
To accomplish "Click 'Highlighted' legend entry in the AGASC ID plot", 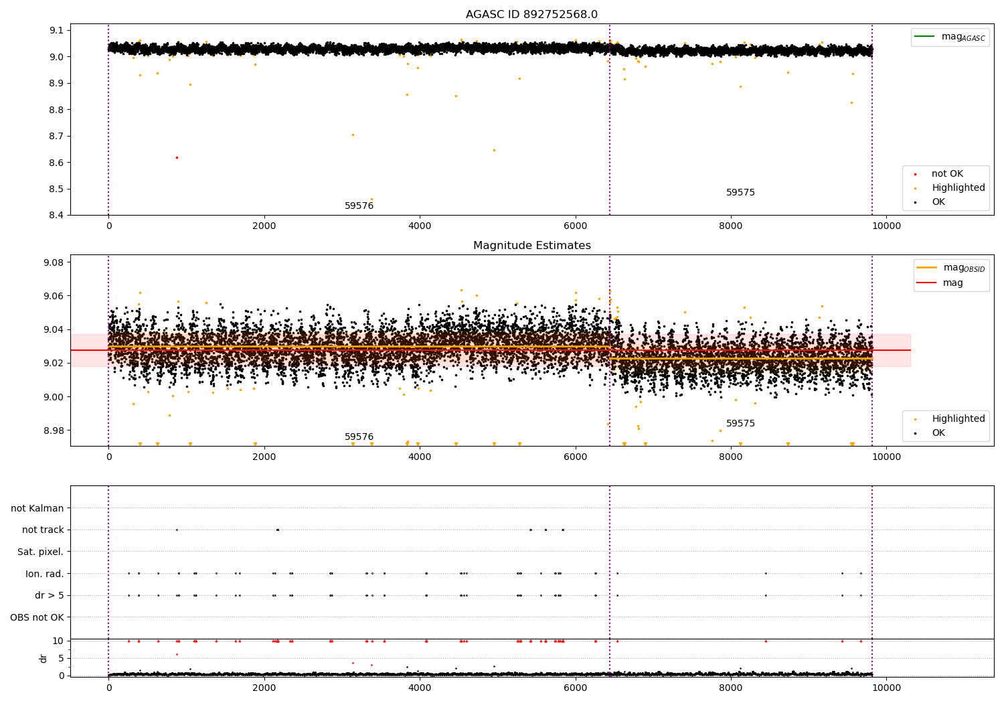I will click(x=950, y=188).
